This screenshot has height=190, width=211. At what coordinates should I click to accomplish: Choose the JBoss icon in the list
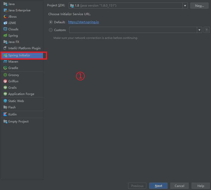5,17
